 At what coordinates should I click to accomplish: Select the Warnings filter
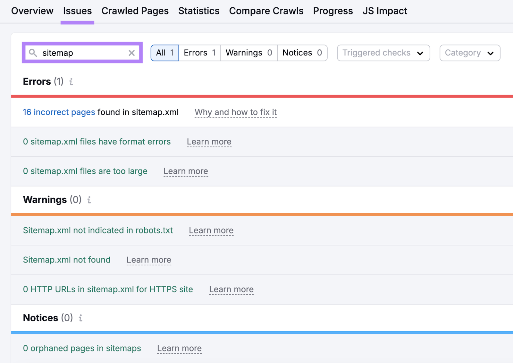tap(248, 53)
